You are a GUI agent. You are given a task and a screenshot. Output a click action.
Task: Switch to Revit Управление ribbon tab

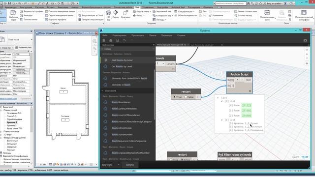pyautogui.click(x=148, y=7)
